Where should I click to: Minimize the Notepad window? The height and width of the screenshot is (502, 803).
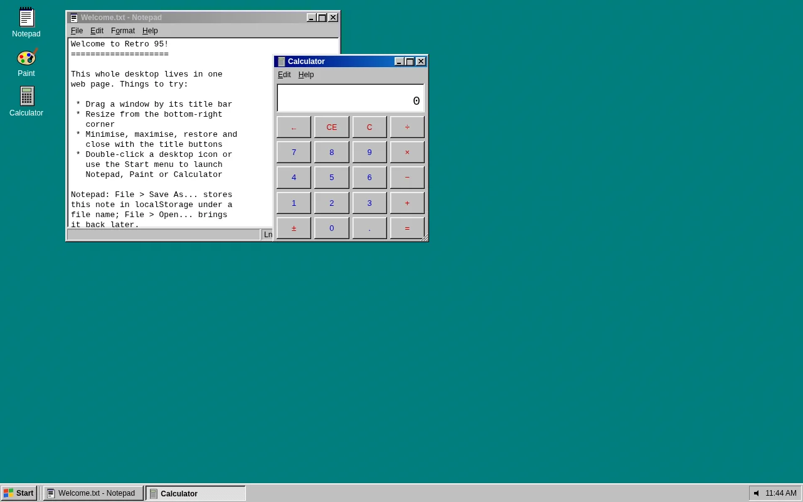tap(311, 18)
